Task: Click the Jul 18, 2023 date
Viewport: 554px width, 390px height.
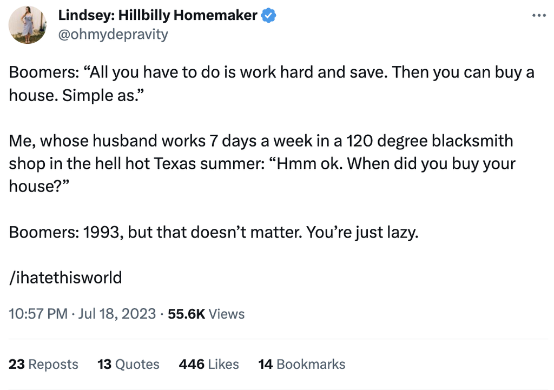Action: click(x=117, y=314)
